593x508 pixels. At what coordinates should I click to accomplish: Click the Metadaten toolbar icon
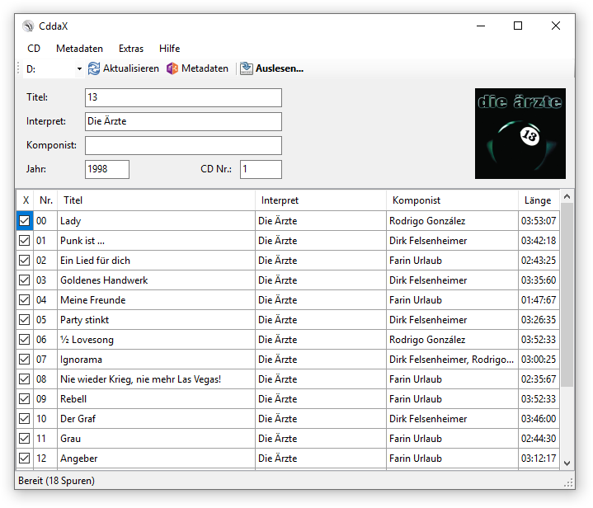[172, 68]
